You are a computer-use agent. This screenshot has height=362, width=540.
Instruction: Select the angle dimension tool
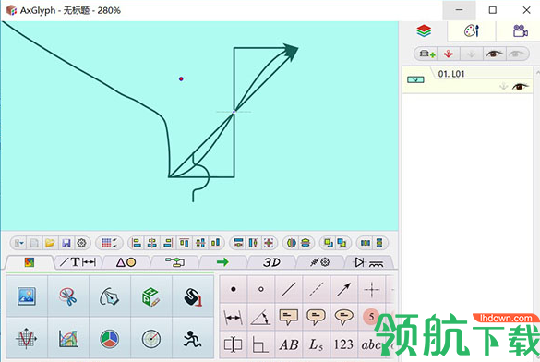pos(261,318)
